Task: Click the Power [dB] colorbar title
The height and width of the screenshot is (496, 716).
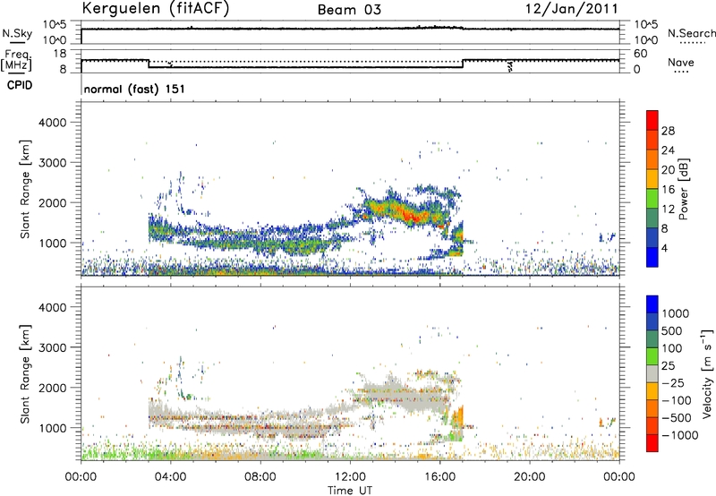Action: pyautogui.click(x=683, y=189)
